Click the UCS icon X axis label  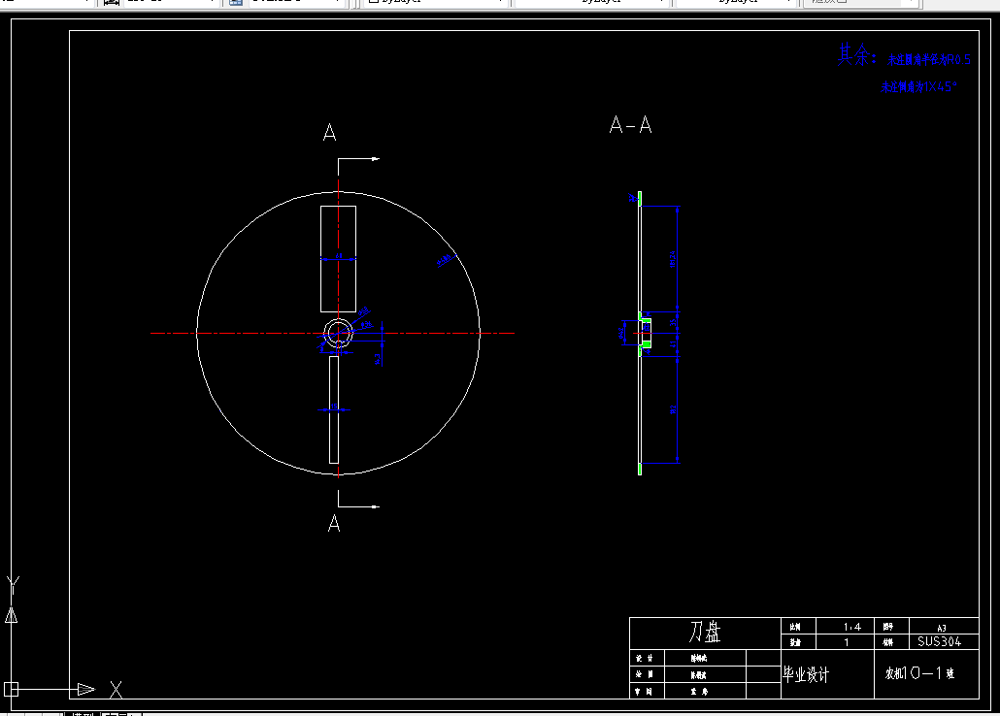point(116,689)
